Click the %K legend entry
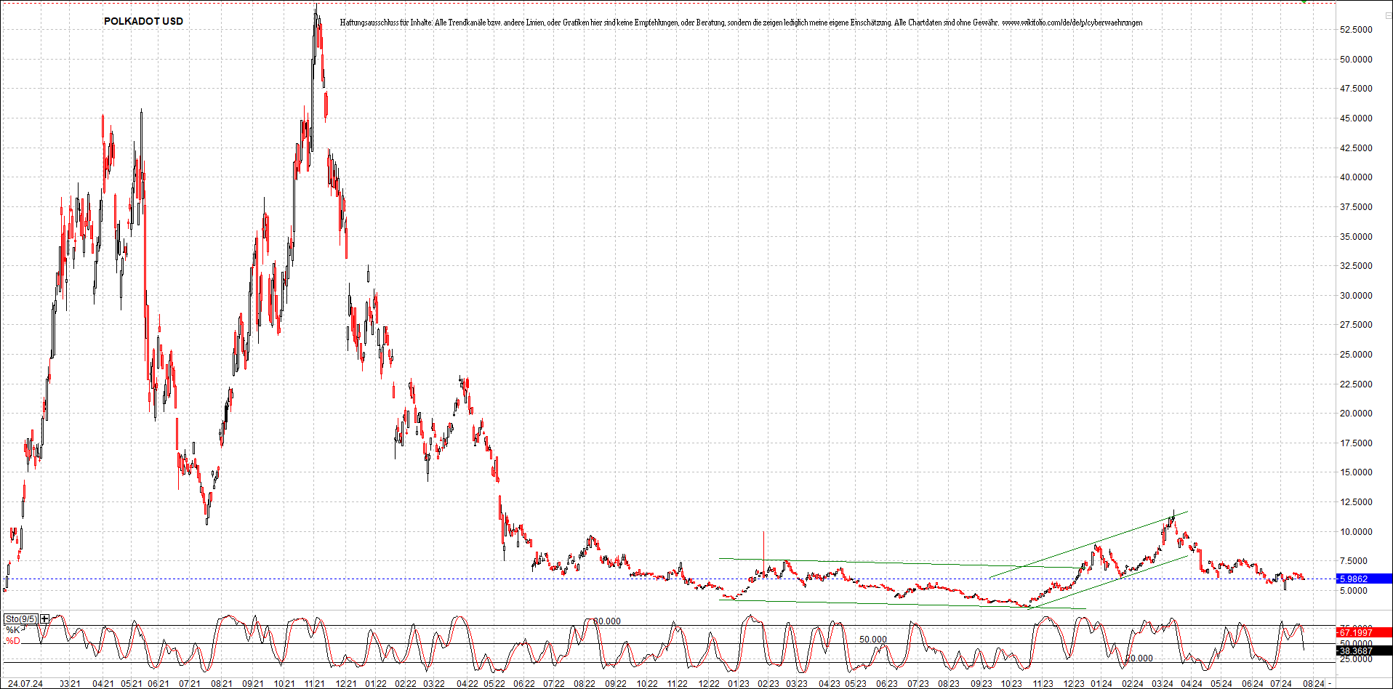 (13, 630)
